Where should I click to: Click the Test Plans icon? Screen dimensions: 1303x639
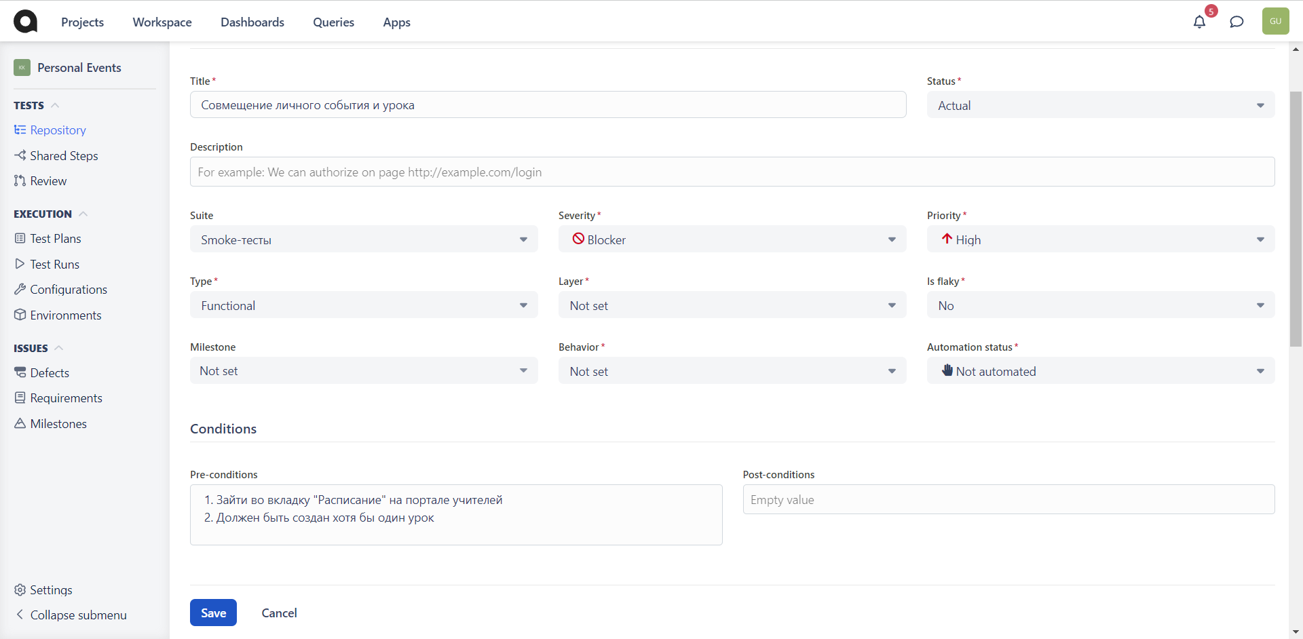20,238
